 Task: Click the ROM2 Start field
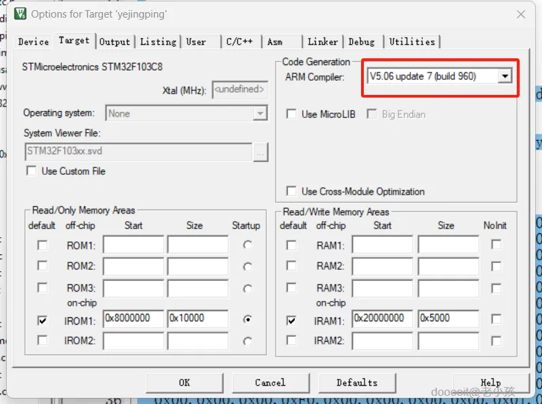pos(133,266)
